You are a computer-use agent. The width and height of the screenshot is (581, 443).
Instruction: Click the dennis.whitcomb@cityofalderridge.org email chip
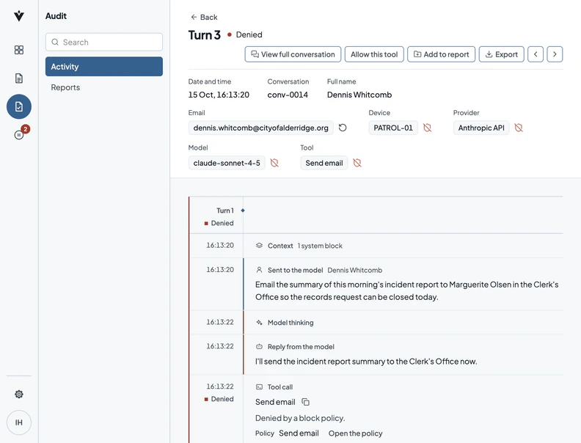point(261,128)
